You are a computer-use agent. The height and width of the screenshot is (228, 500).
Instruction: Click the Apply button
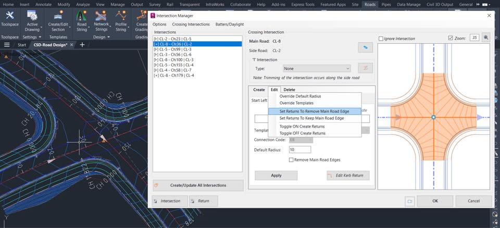(276, 175)
